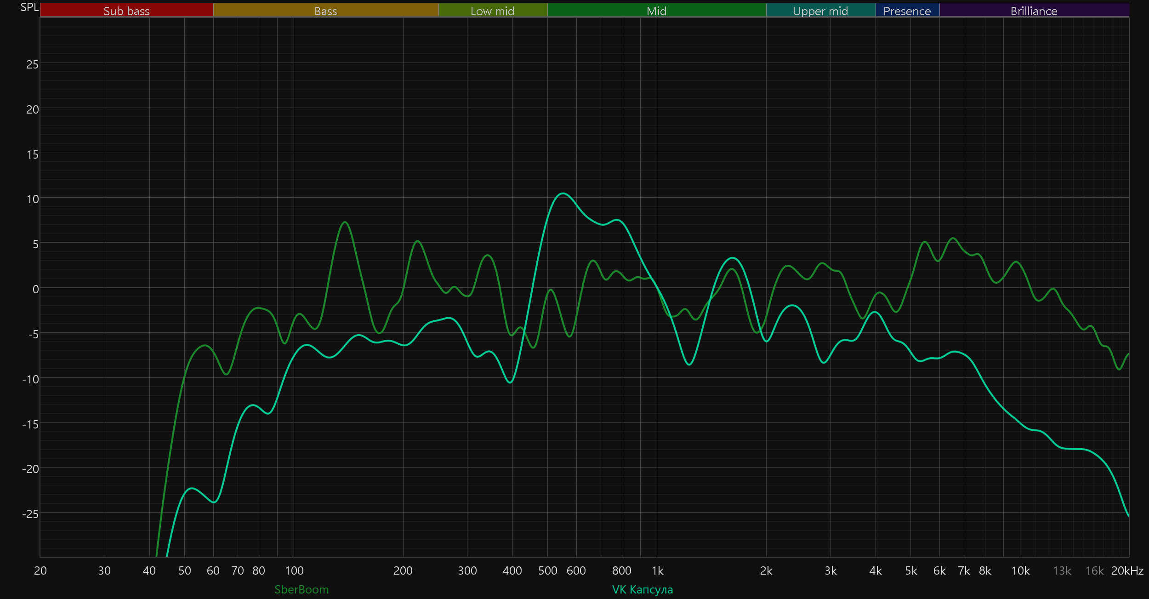Screen dimensions: 1149x599
Task: Click the 100 Hz axis tick label
Action: [x=294, y=570]
